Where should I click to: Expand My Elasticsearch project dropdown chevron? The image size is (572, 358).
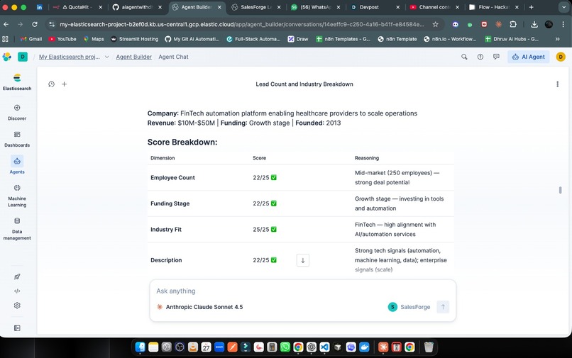pyautogui.click(x=107, y=57)
